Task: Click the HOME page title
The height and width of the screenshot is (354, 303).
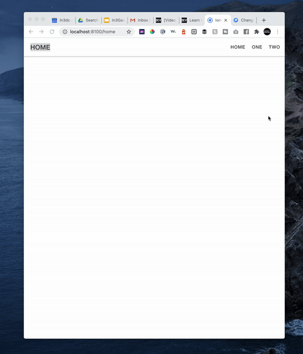Action: pyautogui.click(x=40, y=47)
